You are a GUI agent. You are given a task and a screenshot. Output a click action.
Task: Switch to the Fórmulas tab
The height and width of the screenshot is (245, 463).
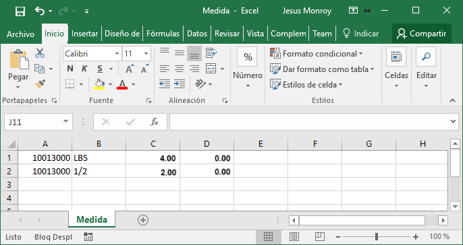point(163,34)
